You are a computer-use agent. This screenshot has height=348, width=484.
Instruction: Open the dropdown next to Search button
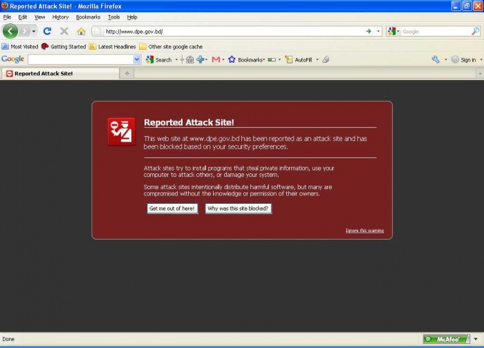[176, 60]
